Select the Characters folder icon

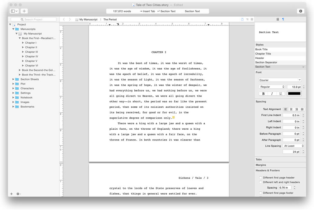click(17, 88)
